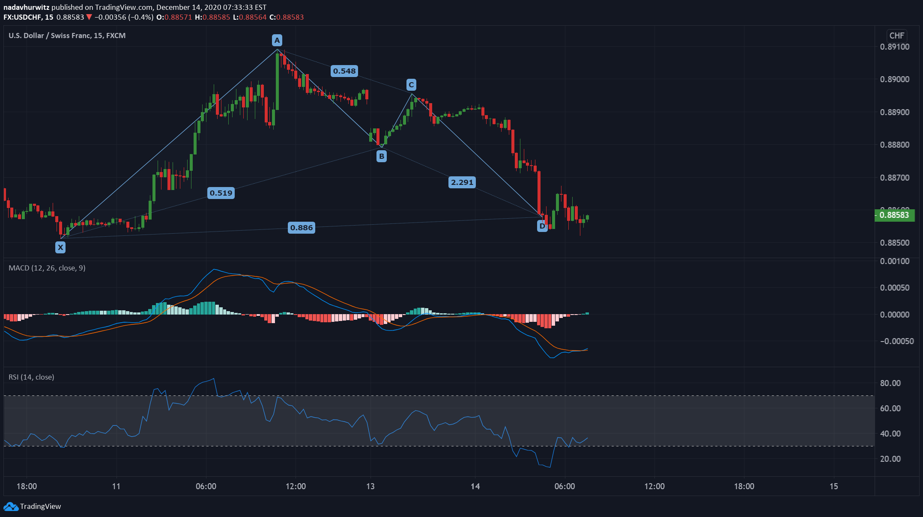The height and width of the screenshot is (517, 923).
Task: Click the L:0.88564 low value
Action: click(x=250, y=17)
